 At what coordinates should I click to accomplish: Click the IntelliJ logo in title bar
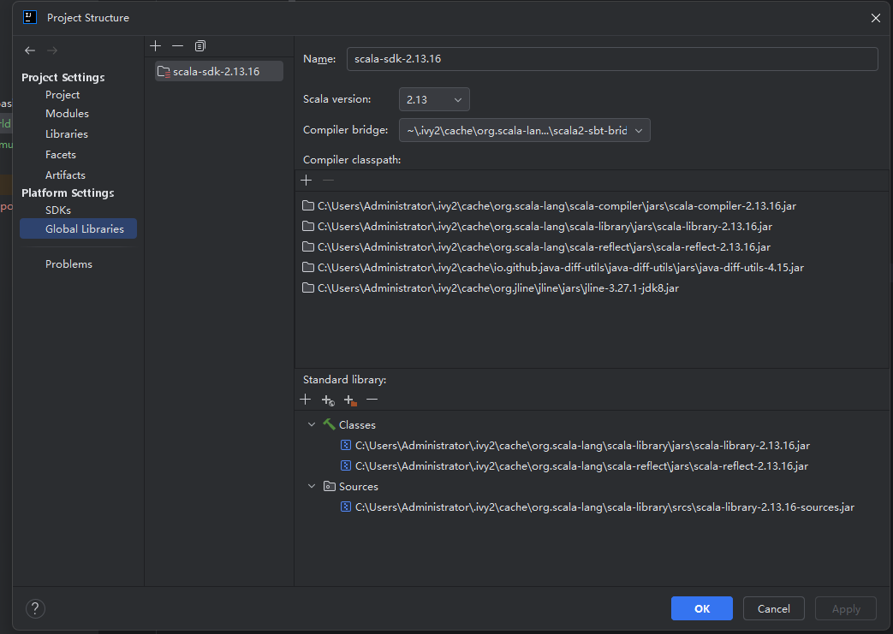(x=30, y=17)
